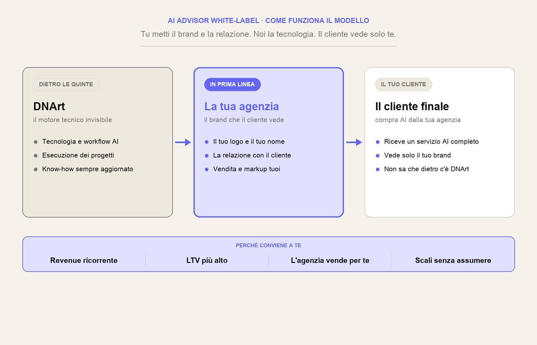Click 'Scali senza assumere' benefit
The width and height of the screenshot is (537, 345).
[453, 260]
